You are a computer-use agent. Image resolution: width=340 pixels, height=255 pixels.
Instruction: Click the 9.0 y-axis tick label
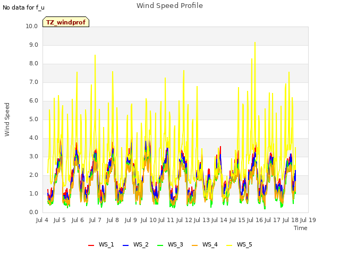[x=33, y=45]
